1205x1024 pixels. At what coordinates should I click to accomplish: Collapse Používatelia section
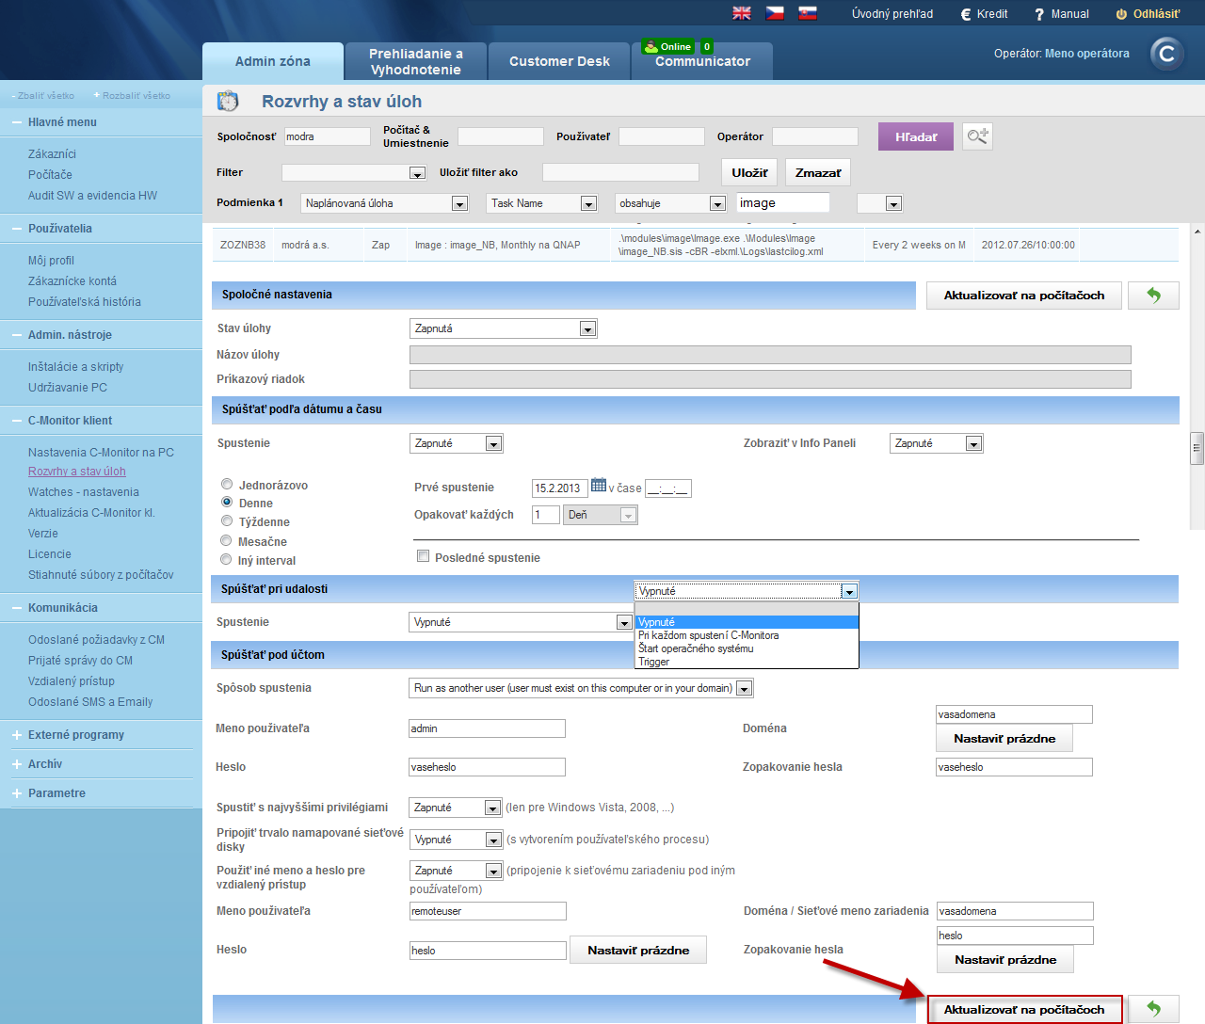17,229
